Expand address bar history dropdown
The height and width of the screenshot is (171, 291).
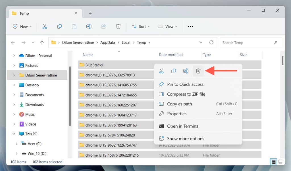(201, 42)
